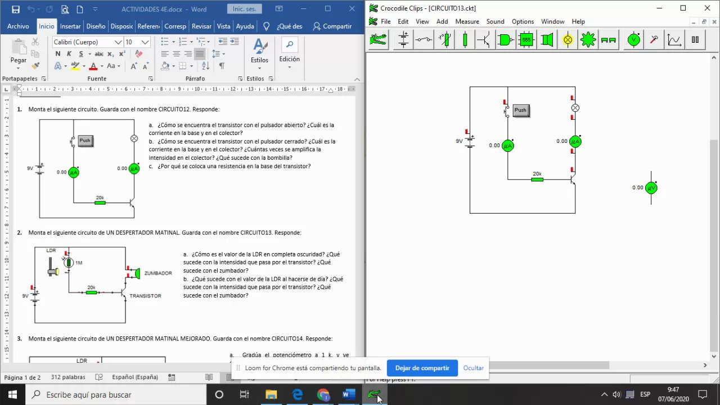720x405 pixels.
Task: Open the Windows Start menu
Action: [x=12, y=395]
